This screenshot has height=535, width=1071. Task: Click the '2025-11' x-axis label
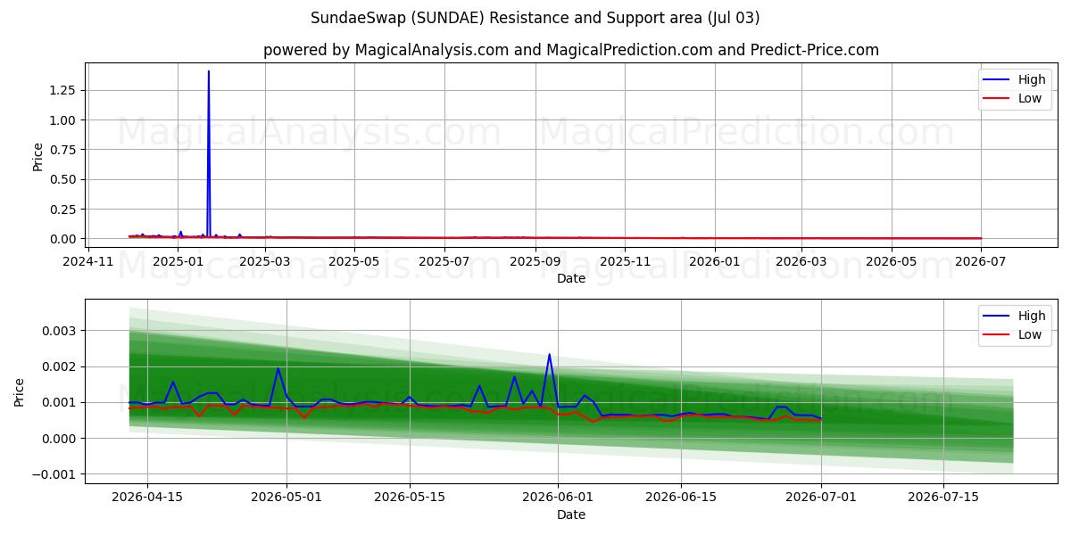coord(624,260)
